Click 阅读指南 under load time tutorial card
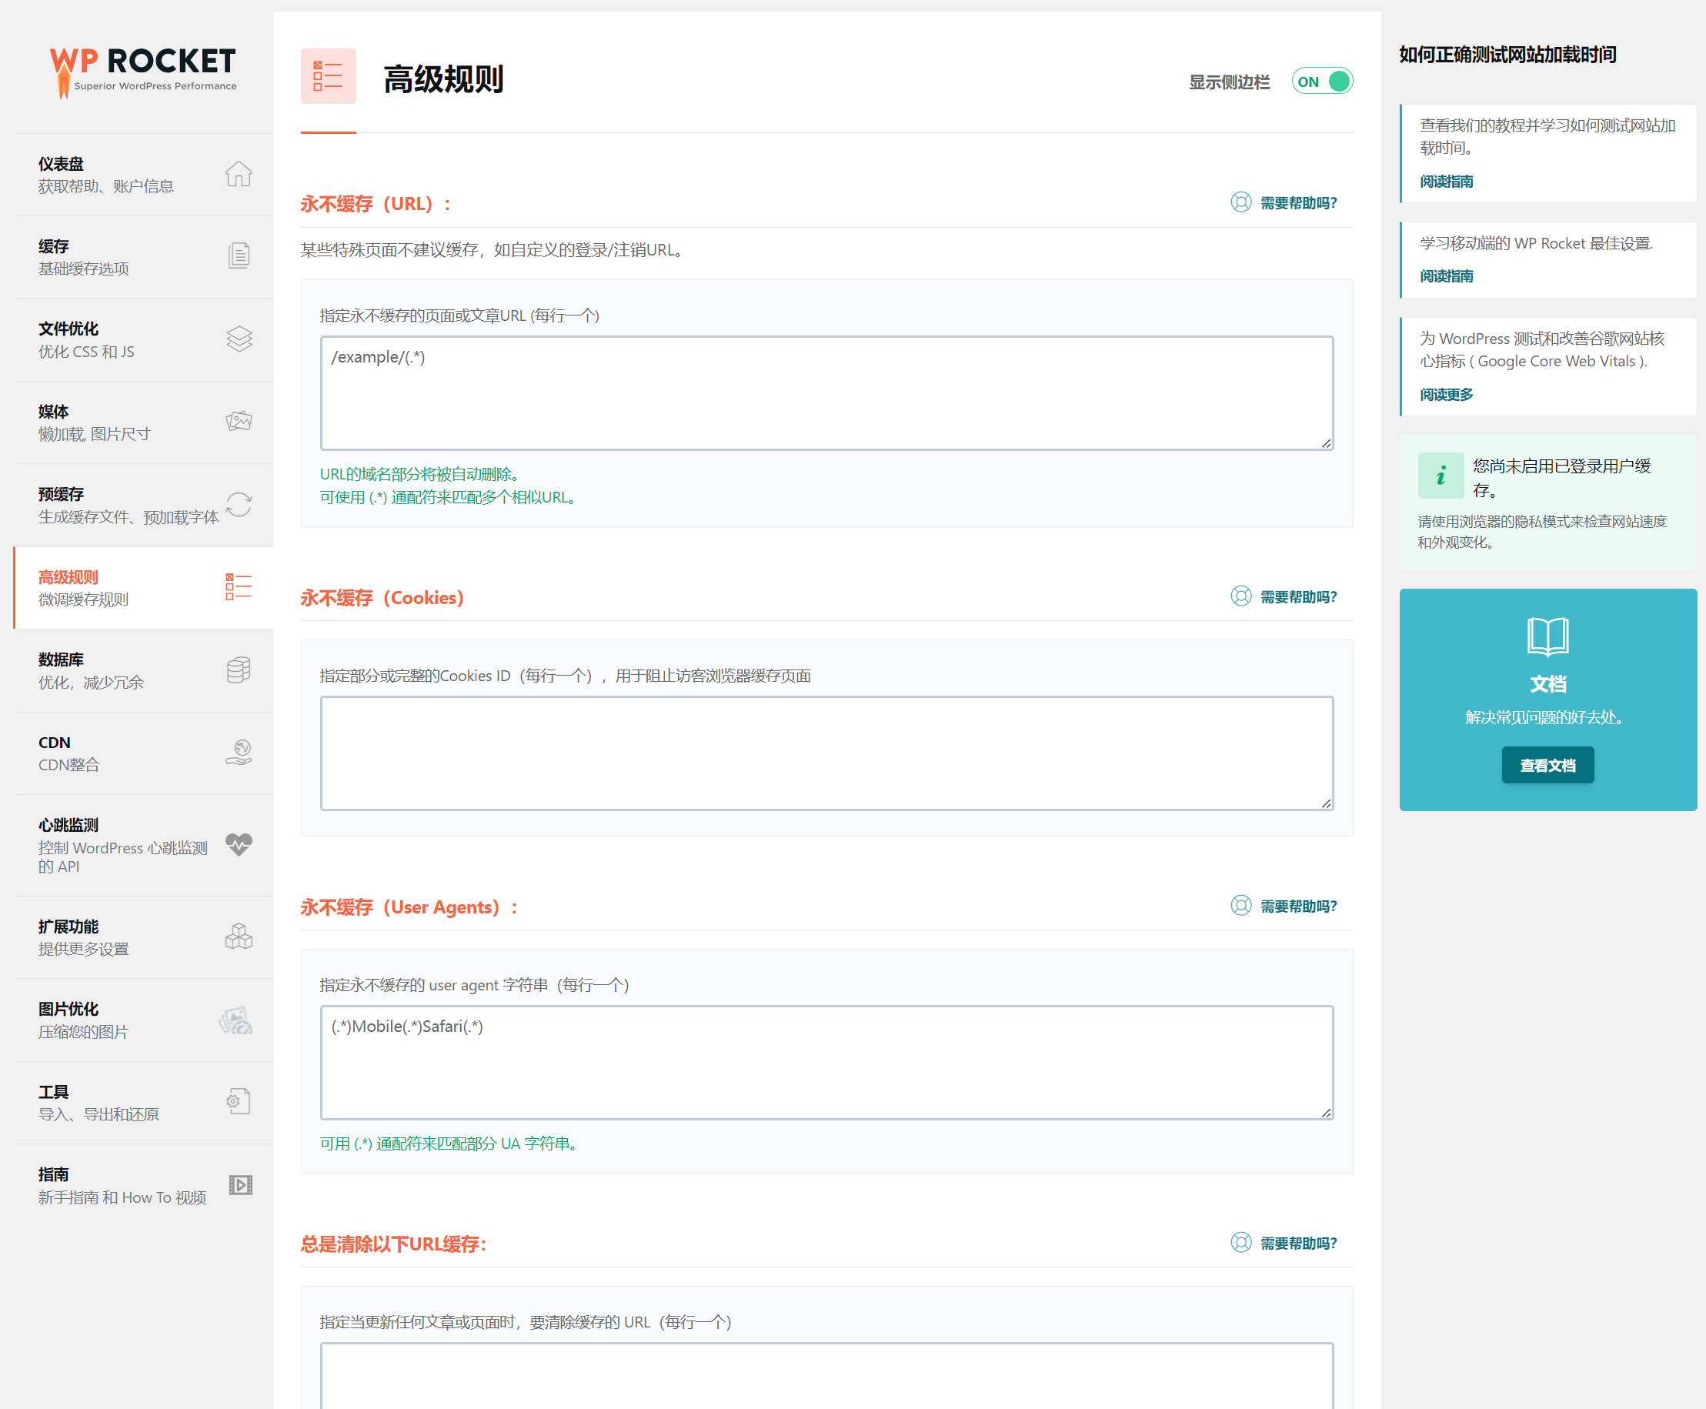 pyautogui.click(x=1446, y=181)
